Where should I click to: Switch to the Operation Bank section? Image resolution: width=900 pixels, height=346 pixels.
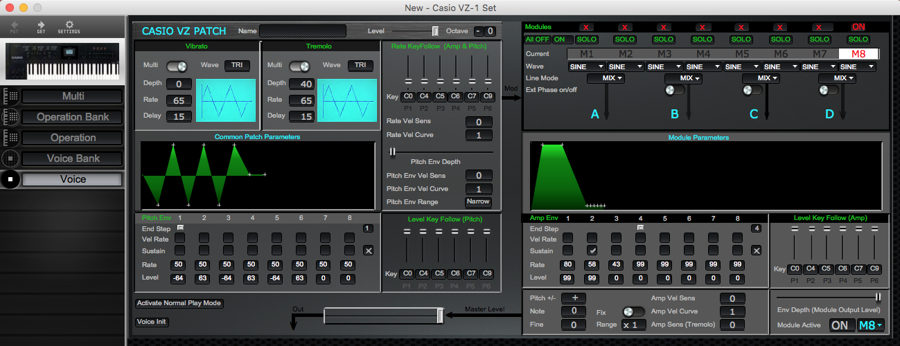tap(73, 117)
